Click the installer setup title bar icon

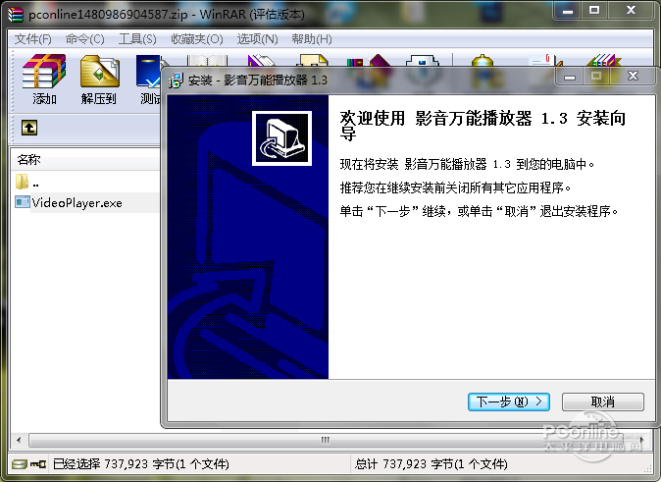click(176, 80)
